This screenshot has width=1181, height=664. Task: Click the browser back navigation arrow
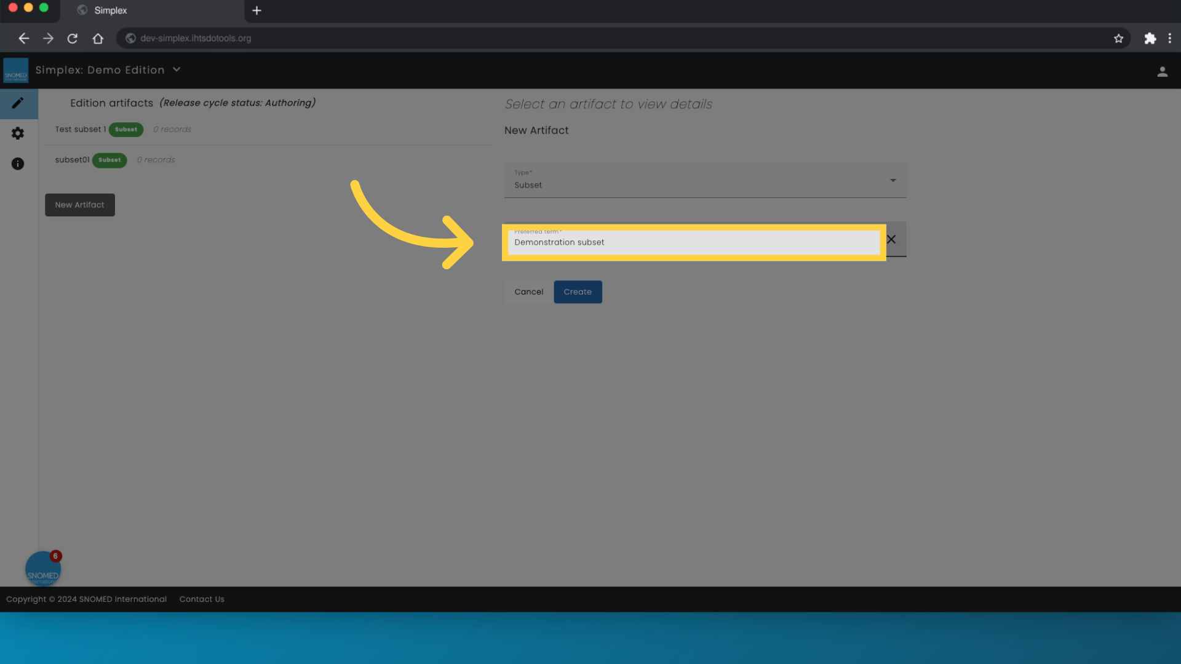pyautogui.click(x=22, y=38)
